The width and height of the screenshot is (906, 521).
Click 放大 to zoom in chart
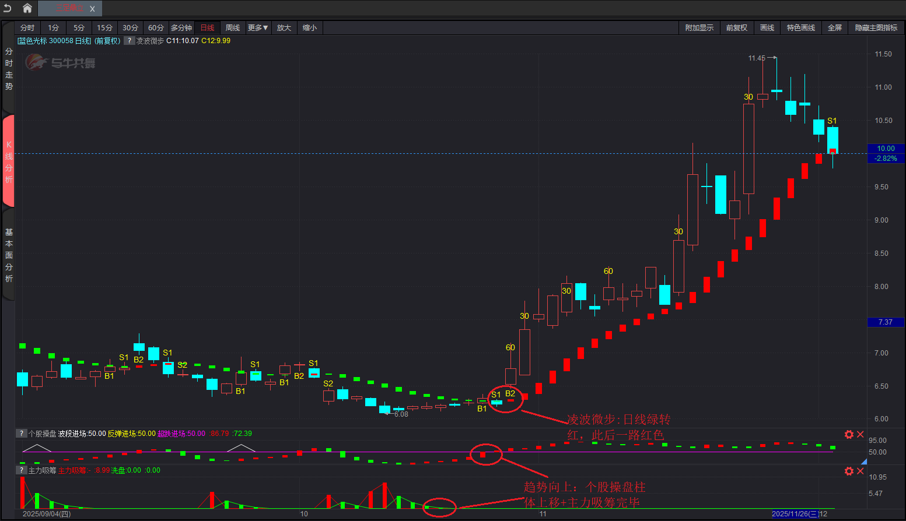tap(284, 28)
